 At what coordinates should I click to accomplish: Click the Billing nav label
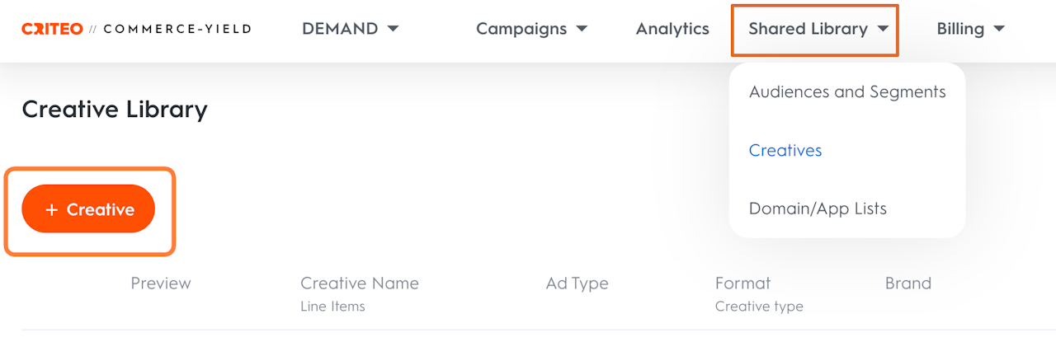click(x=960, y=29)
